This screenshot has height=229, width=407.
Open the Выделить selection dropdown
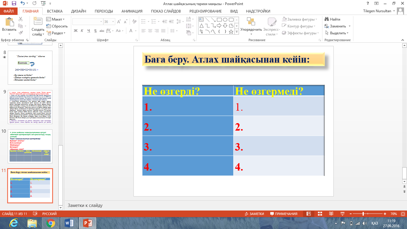(x=338, y=33)
